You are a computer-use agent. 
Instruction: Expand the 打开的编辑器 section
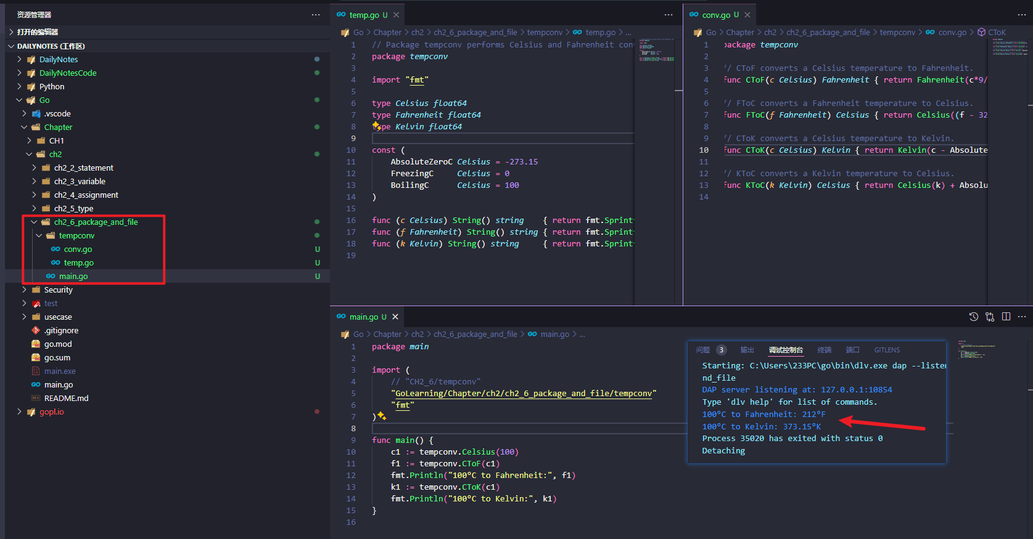click(x=12, y=32)
